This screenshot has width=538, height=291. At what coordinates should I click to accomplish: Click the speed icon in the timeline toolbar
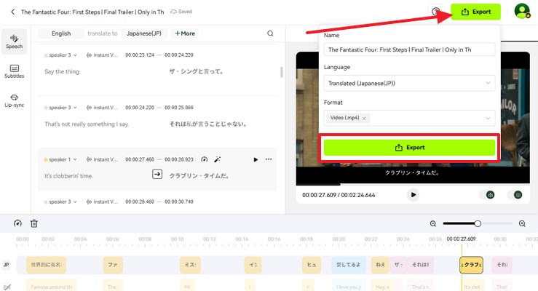click(17, 223)
